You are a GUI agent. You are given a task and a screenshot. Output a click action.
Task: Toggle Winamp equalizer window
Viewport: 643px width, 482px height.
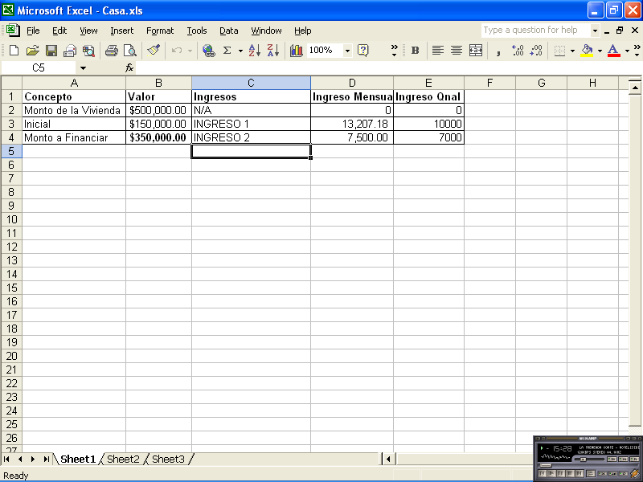coord(612,459)
